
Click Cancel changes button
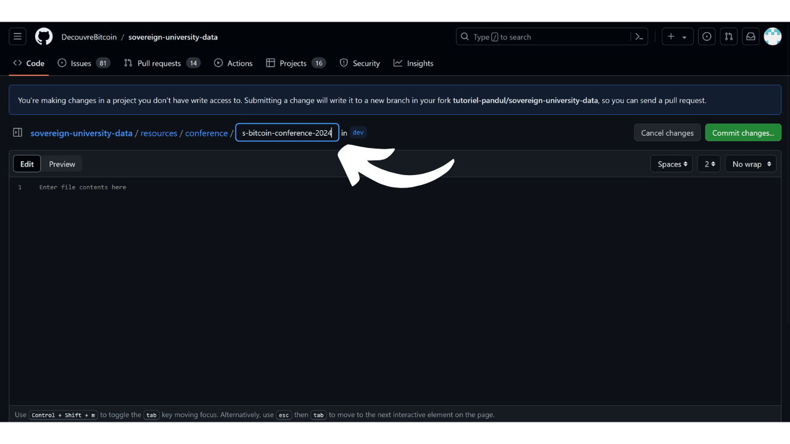667,133
